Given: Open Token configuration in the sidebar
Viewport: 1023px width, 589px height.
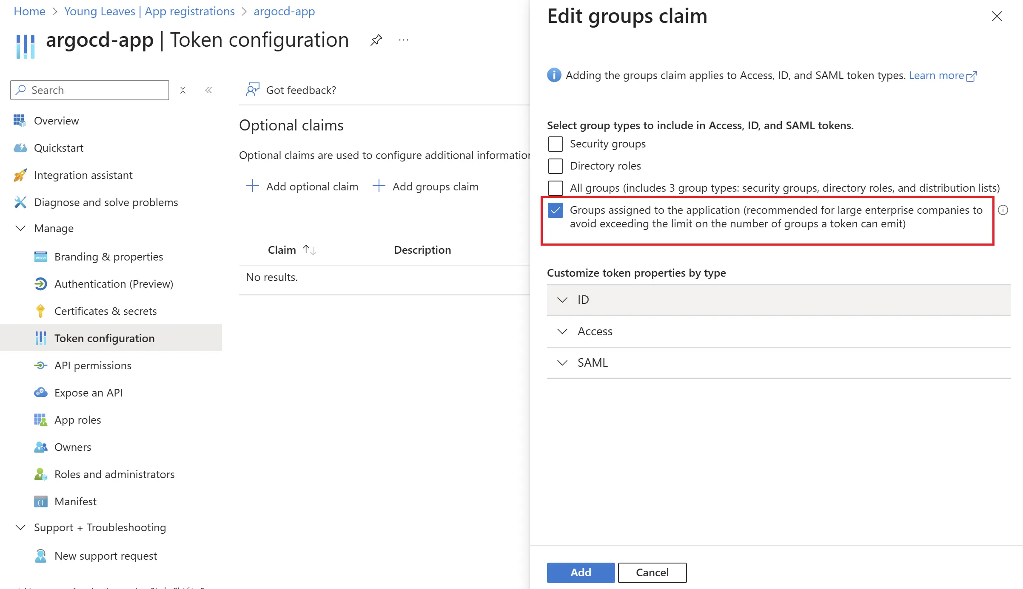Looking at the screenshot, I should click(x=111, y=338).
